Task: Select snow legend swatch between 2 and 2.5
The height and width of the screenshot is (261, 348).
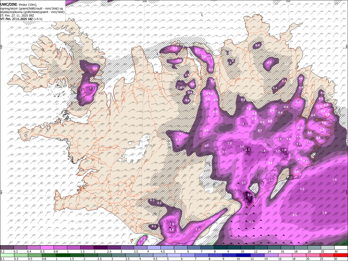Action: pyautogui.click(x=100, y=248)
